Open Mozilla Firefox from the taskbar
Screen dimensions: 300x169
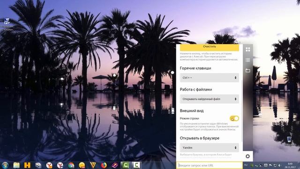coord(104,165)
